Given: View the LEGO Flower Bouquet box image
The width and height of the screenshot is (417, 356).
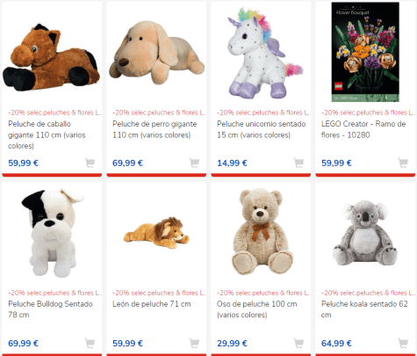Looking at the screenshot, I should pos(365,52).
